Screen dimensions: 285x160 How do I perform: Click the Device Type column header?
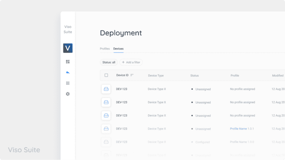tap(155, 76)
